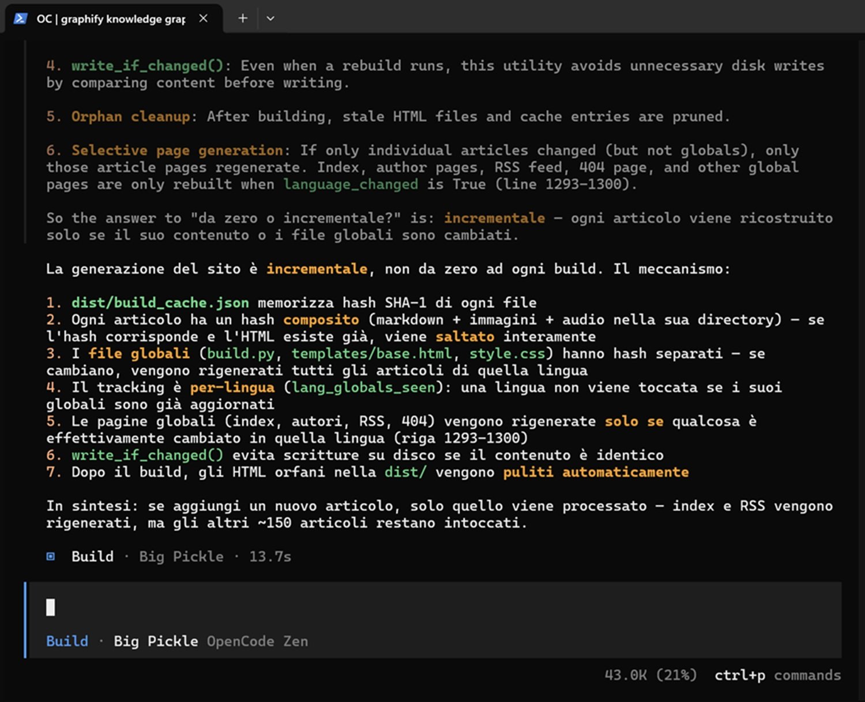This screenshot has width=865, height=702.
Task: Click 'solo se' highlighted text
Action: tap(634, 421)
